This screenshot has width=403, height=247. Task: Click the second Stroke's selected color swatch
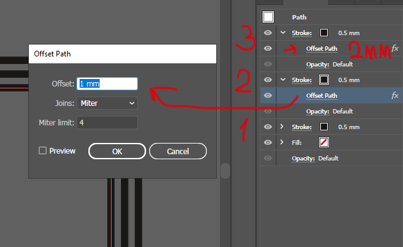[324, 80]
